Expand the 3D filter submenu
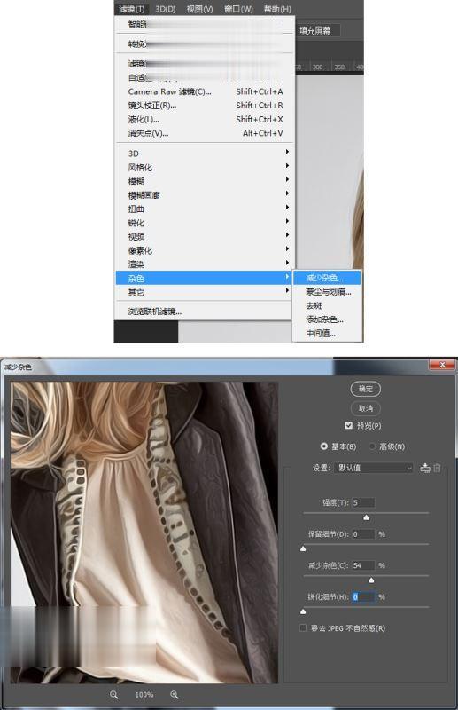458x710 pixels. (x=206, y=154)
